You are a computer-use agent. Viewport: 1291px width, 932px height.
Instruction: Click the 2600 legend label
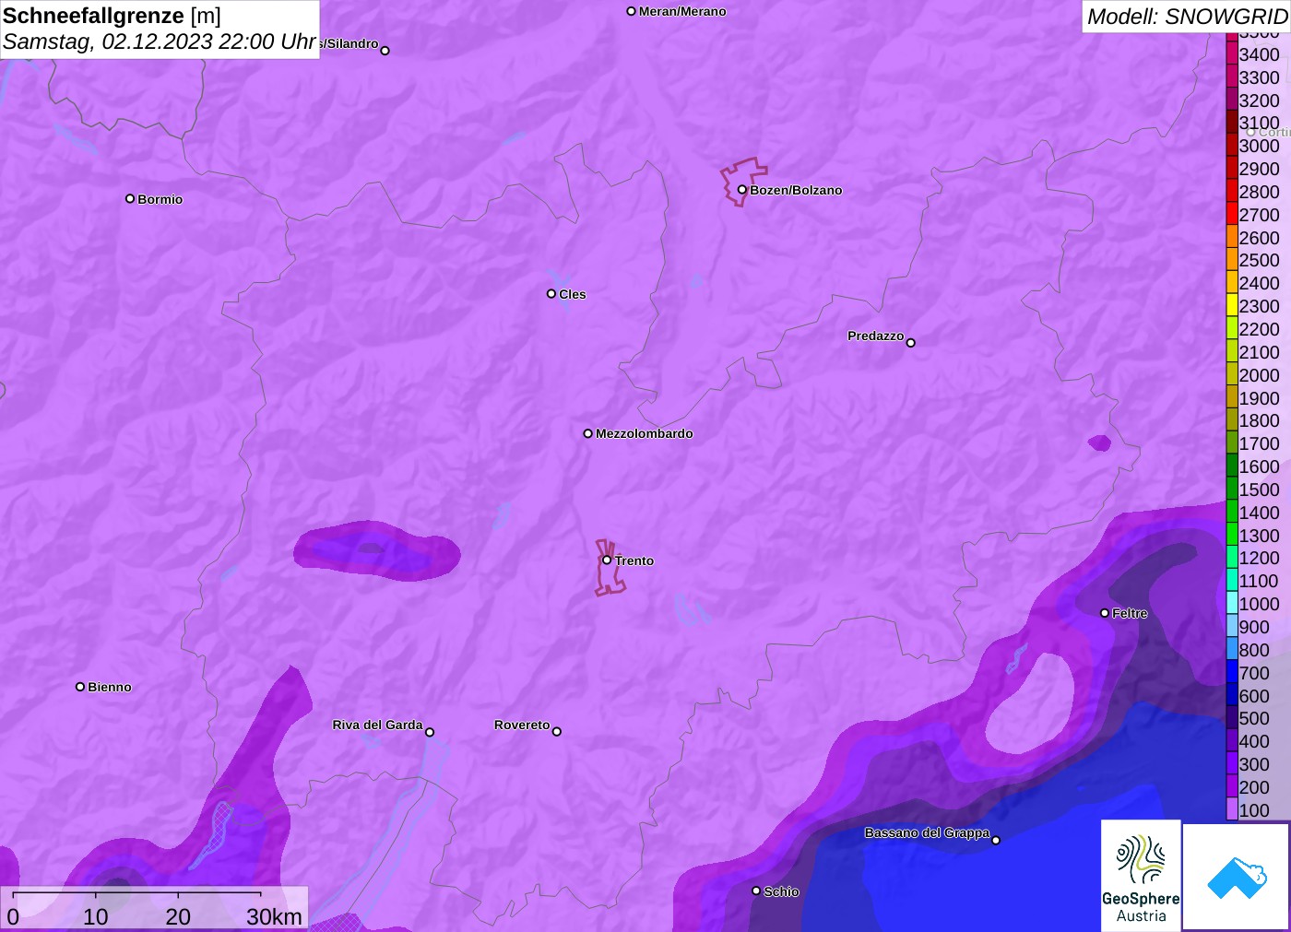1259,238
